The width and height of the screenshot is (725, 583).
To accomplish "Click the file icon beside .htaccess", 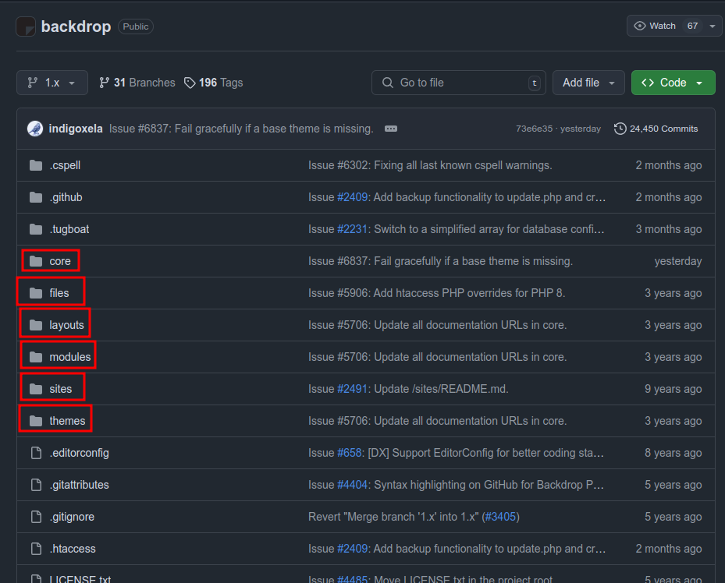I will point(35,549).
